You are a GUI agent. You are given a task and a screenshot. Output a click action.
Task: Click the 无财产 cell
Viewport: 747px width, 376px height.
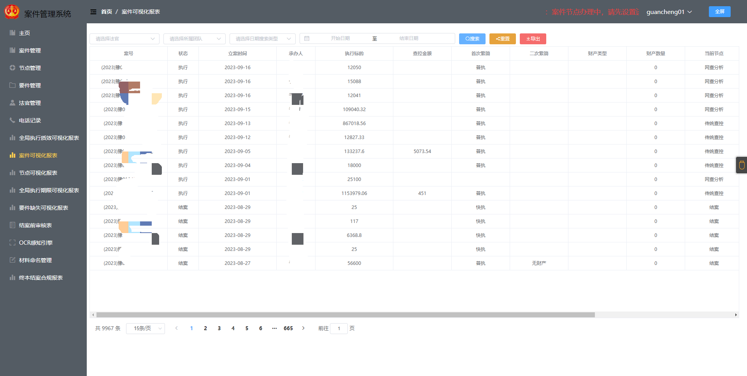click(x=539, y=263)
